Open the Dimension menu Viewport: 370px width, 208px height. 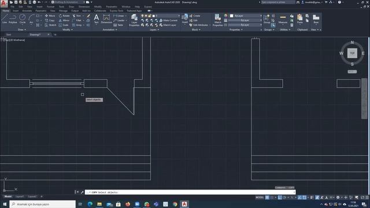(x=84, y=7)
